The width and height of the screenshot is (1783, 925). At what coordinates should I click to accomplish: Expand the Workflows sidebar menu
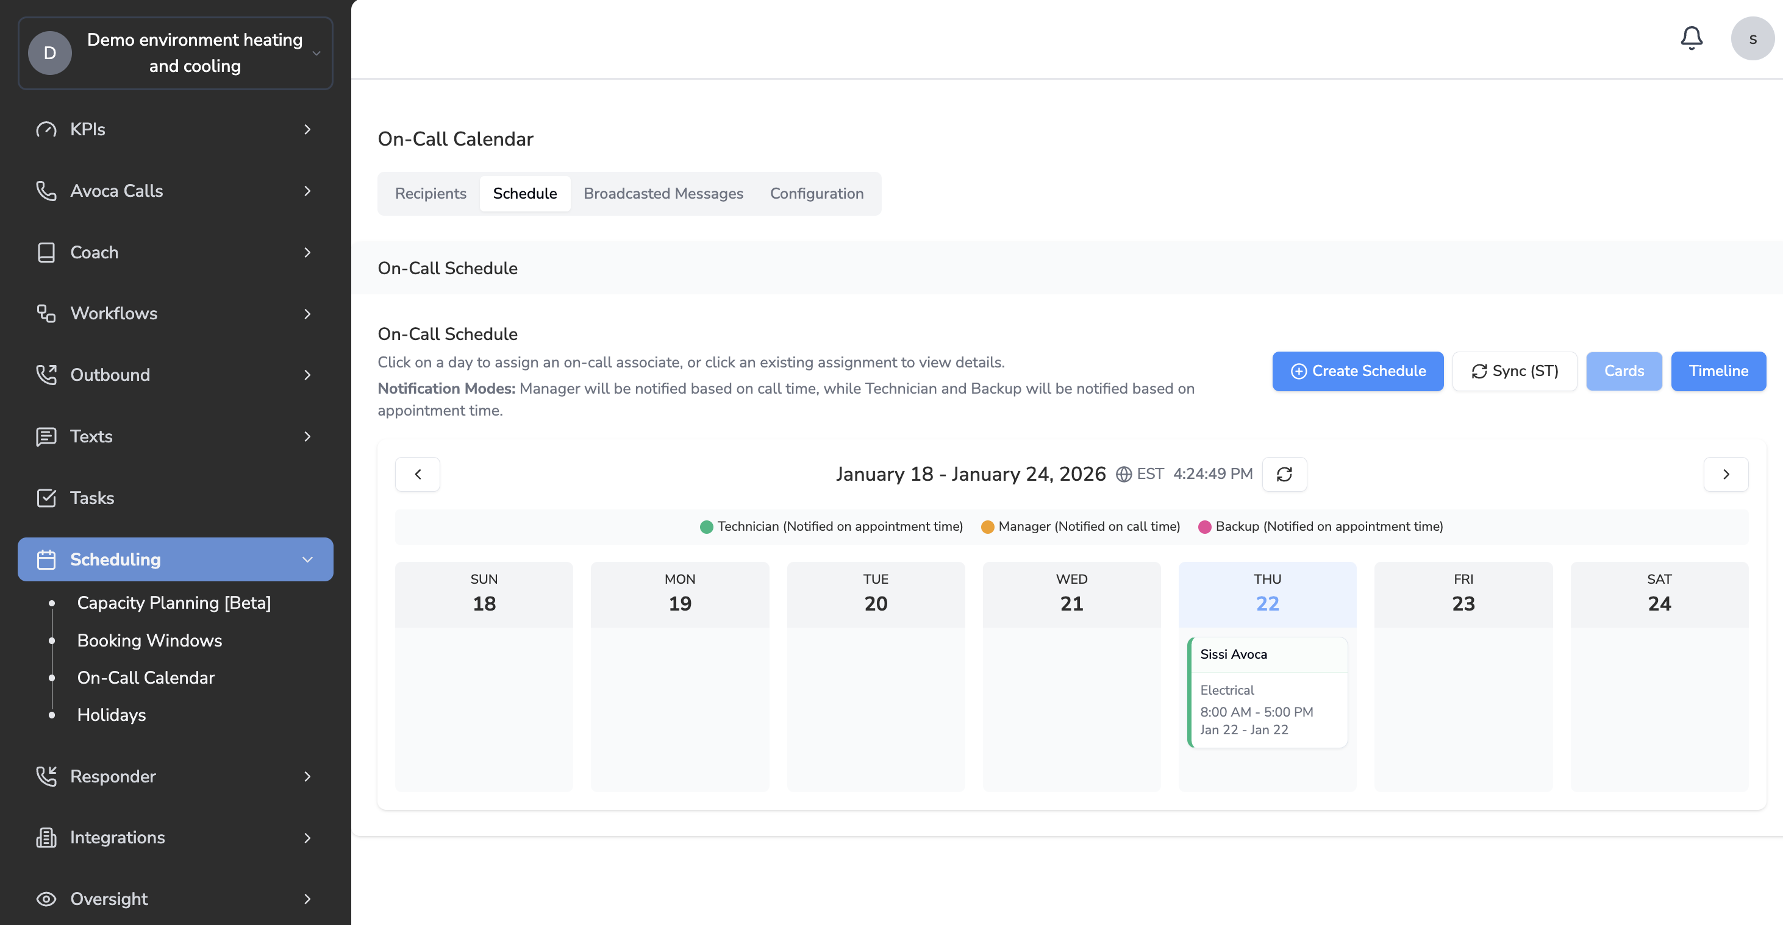click(x=307, y=314)
